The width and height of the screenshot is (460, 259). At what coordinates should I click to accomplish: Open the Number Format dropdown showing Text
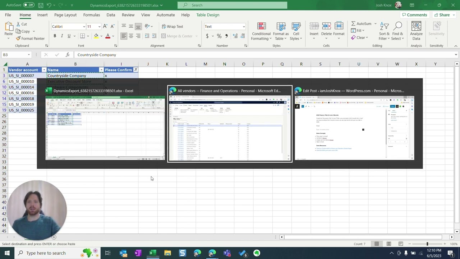click(x=243, y=27)
